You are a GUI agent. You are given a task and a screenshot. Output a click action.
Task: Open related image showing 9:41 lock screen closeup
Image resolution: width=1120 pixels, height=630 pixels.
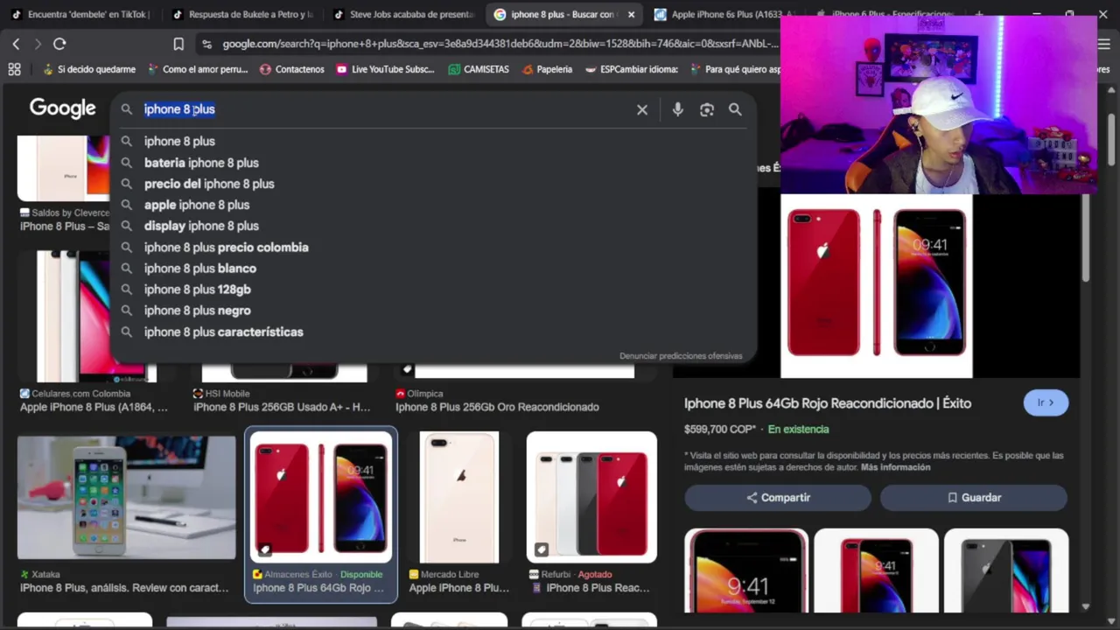[x=746, y=570]
